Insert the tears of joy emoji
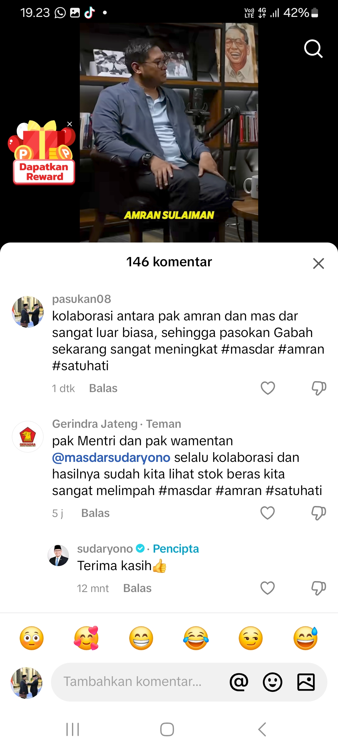This screenshot has width=338, height=751. (x=196, y=638)
